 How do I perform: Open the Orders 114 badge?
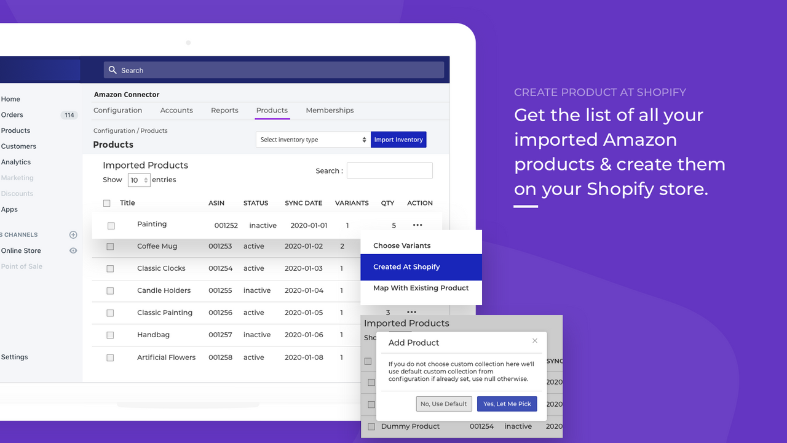pos(69,115)
